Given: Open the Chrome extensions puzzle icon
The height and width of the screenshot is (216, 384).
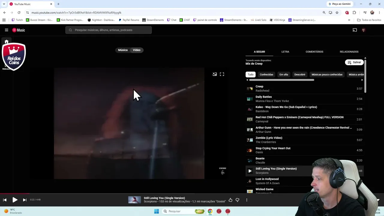Looking at the screenshot, I should (354, 13).
